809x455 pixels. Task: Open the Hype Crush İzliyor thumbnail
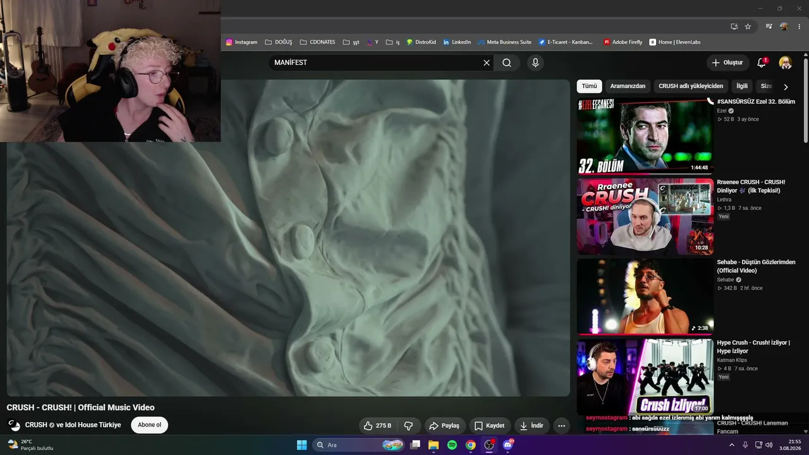point(645,377)
